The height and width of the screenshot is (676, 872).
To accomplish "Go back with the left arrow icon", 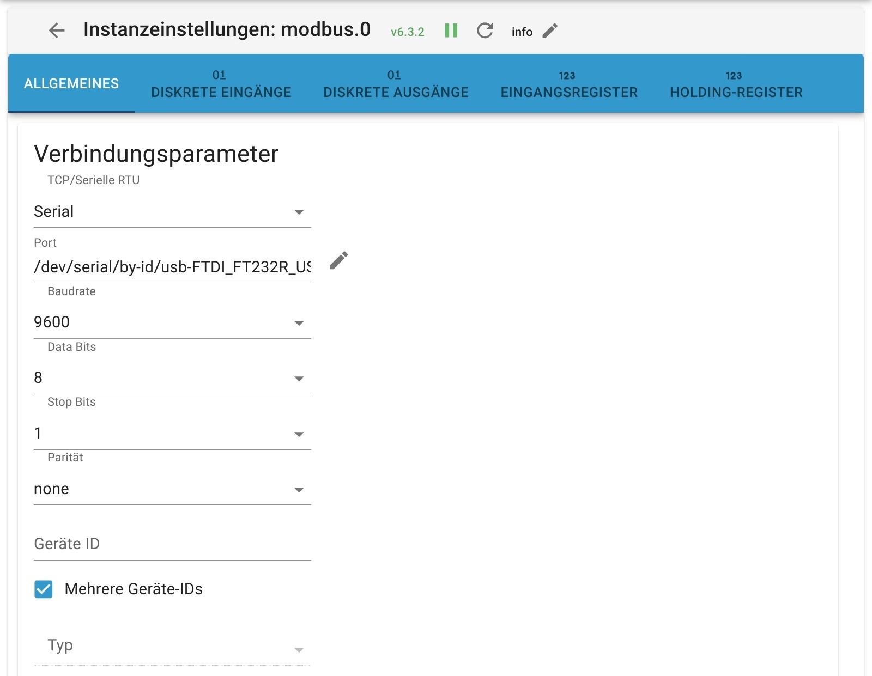I will (x=57, y=31).
